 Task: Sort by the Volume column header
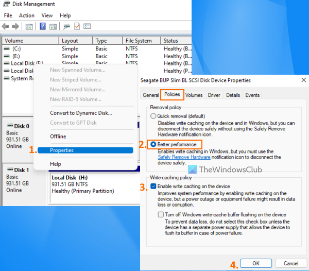click(x=30, y=41)
